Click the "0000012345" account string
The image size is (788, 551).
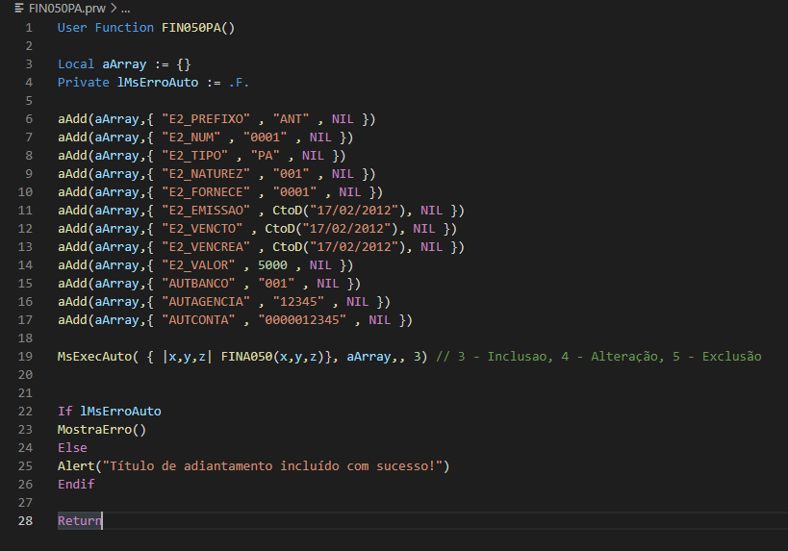click(302, 320)
